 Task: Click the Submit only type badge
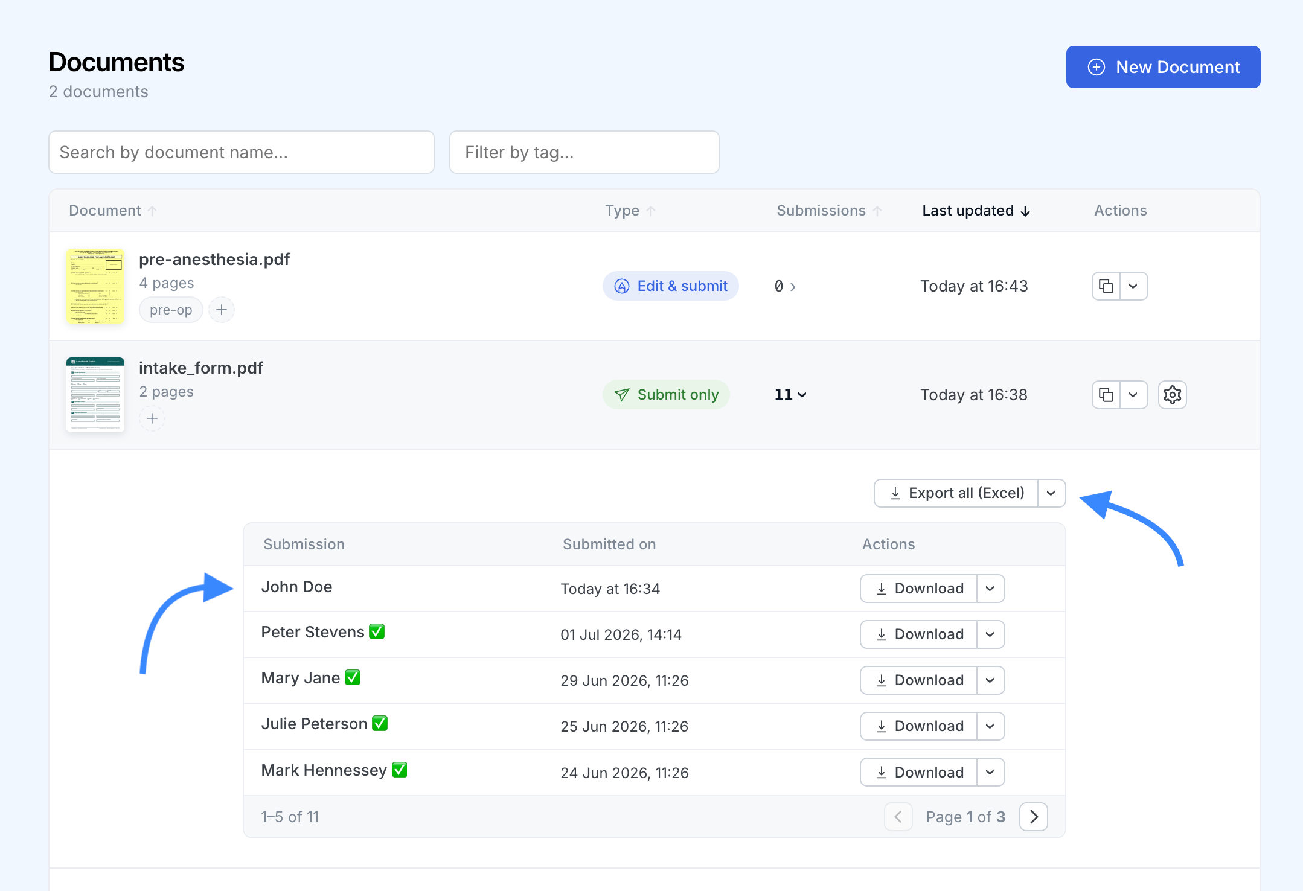pyautogui.click(x=666, y=395)
